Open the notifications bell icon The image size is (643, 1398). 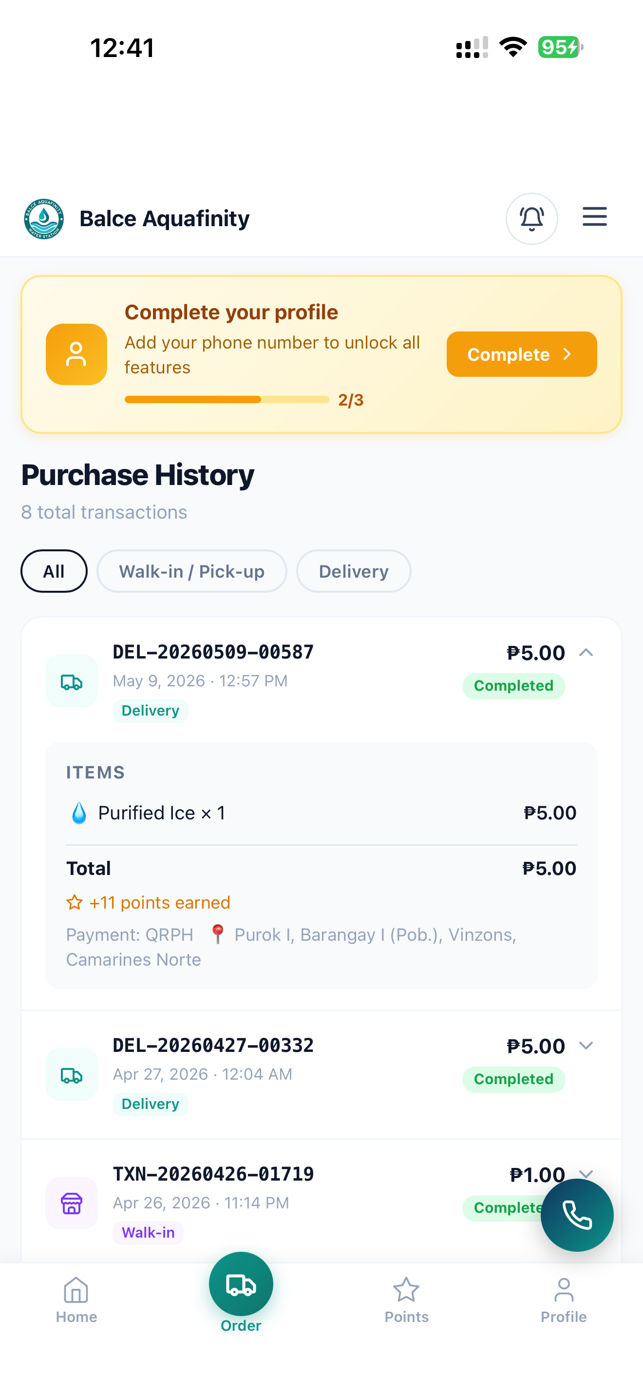531,219
